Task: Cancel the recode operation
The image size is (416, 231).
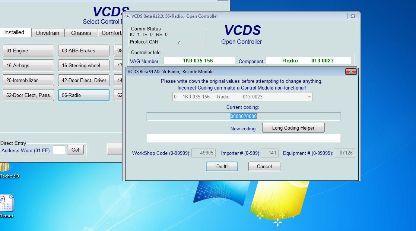Action: pos(264,167)
